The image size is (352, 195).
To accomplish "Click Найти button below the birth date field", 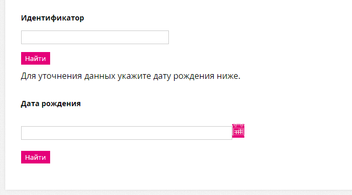I will coord(35,157).
